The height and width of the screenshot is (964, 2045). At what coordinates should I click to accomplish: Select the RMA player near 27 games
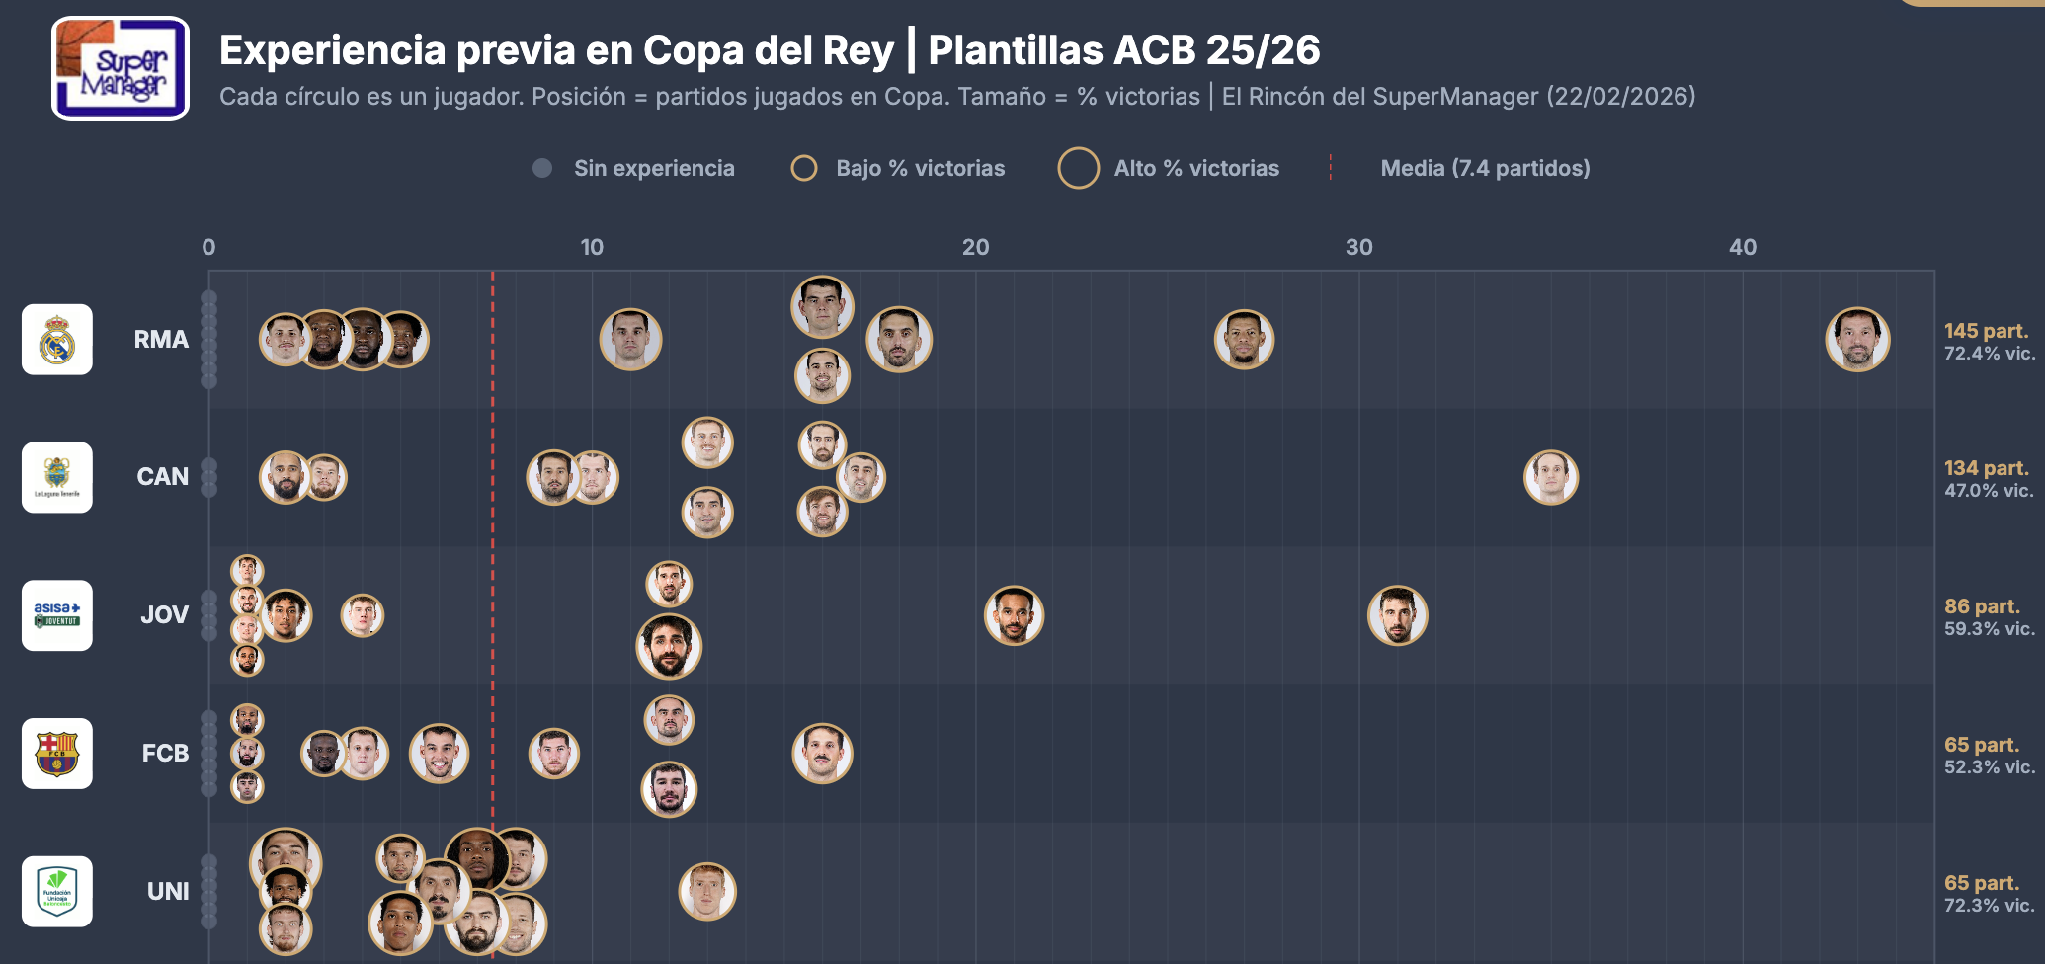tap(1244, 340)
